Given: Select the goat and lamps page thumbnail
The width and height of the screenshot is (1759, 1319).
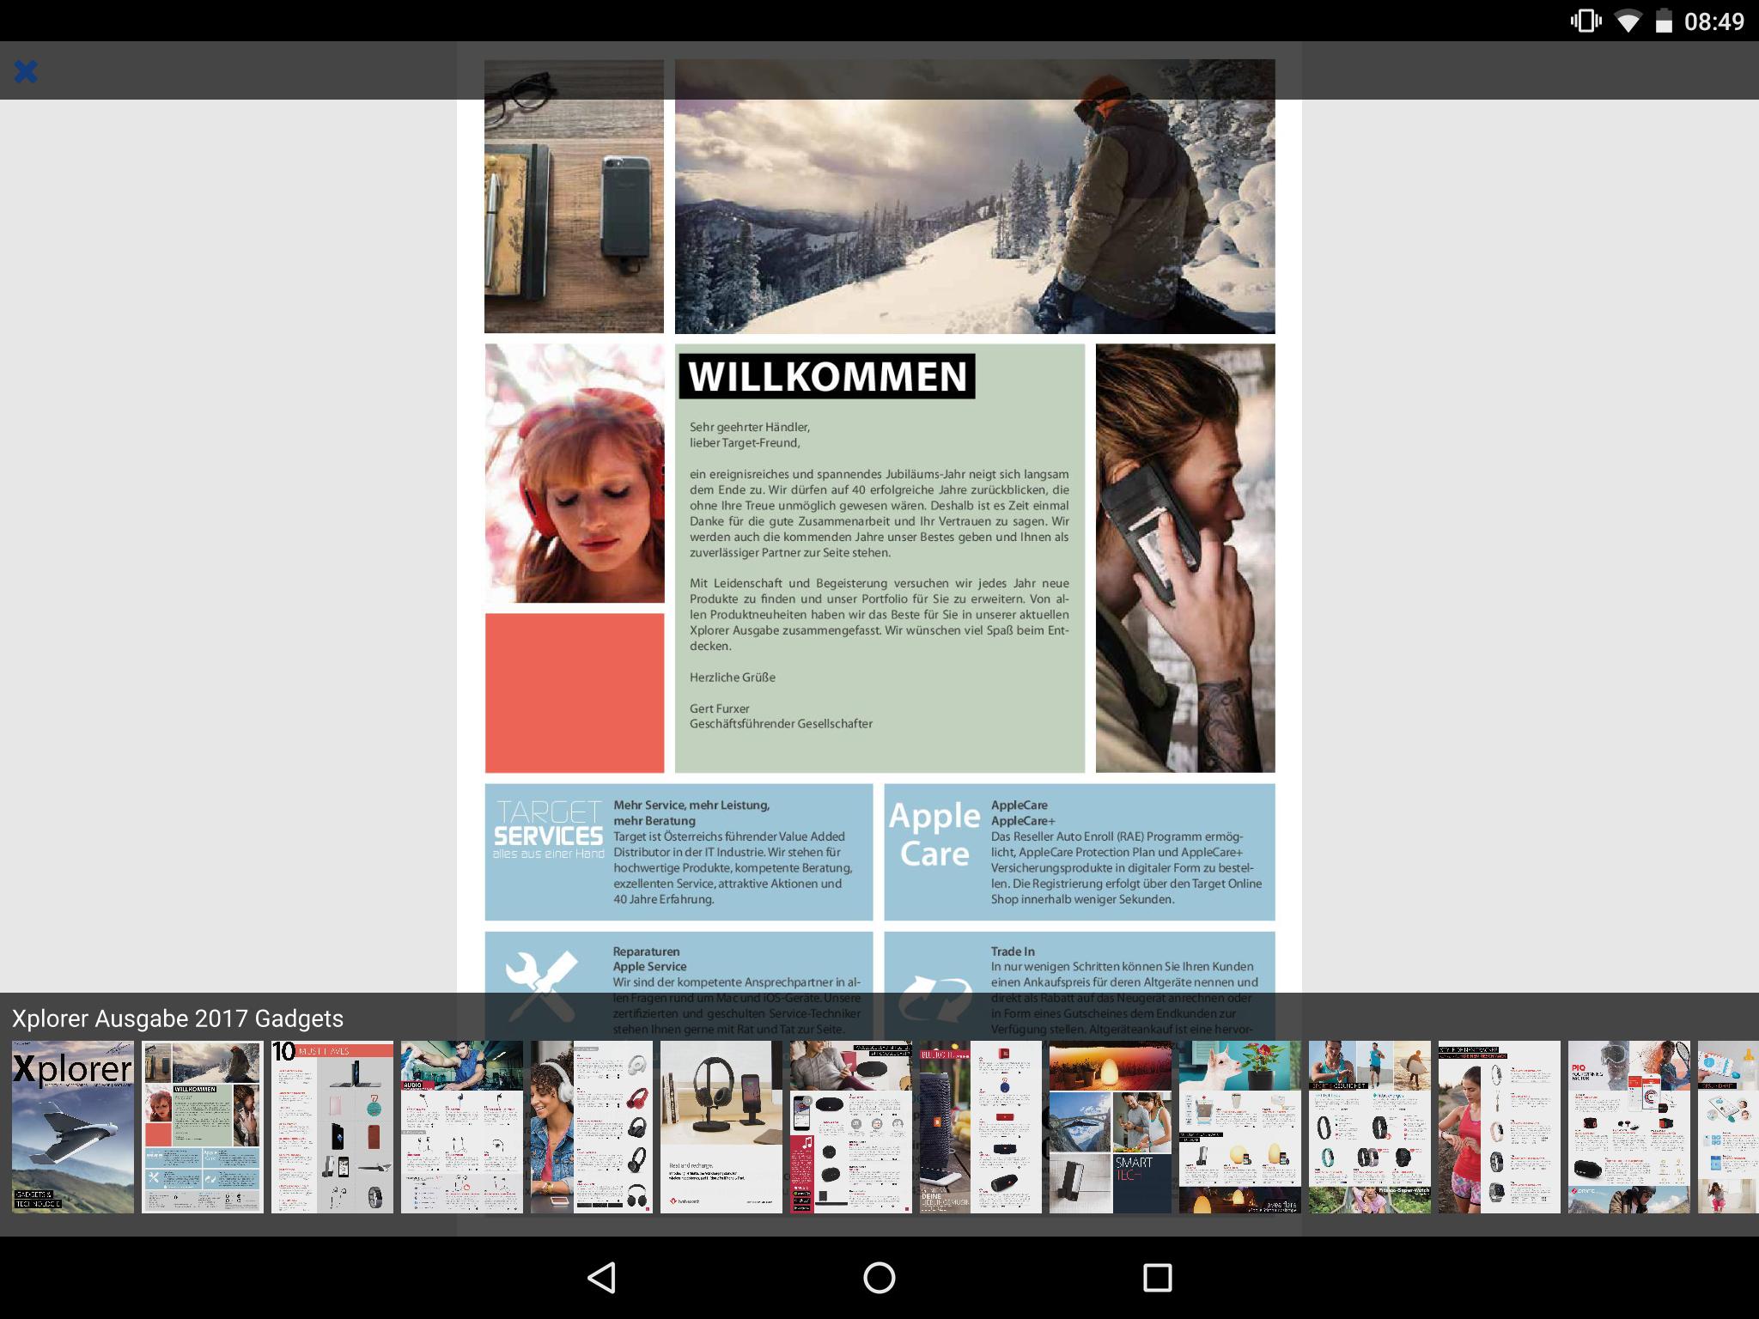Looking at the screenshot, I should tap(1240, 1127).
